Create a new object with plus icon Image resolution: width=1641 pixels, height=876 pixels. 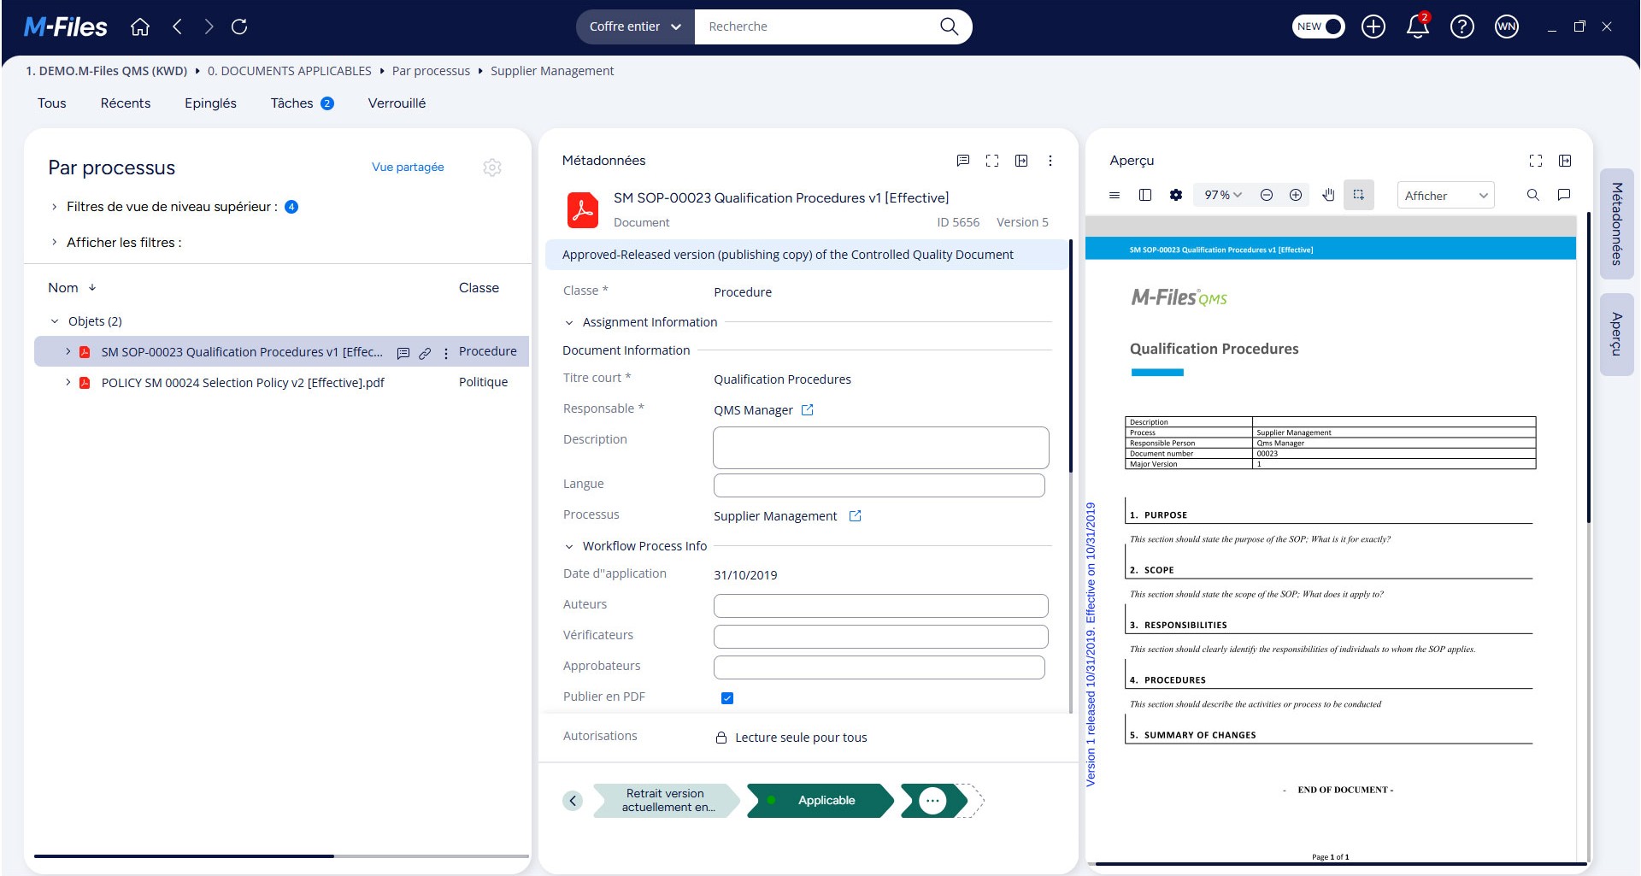click(x=1373, y=27)
